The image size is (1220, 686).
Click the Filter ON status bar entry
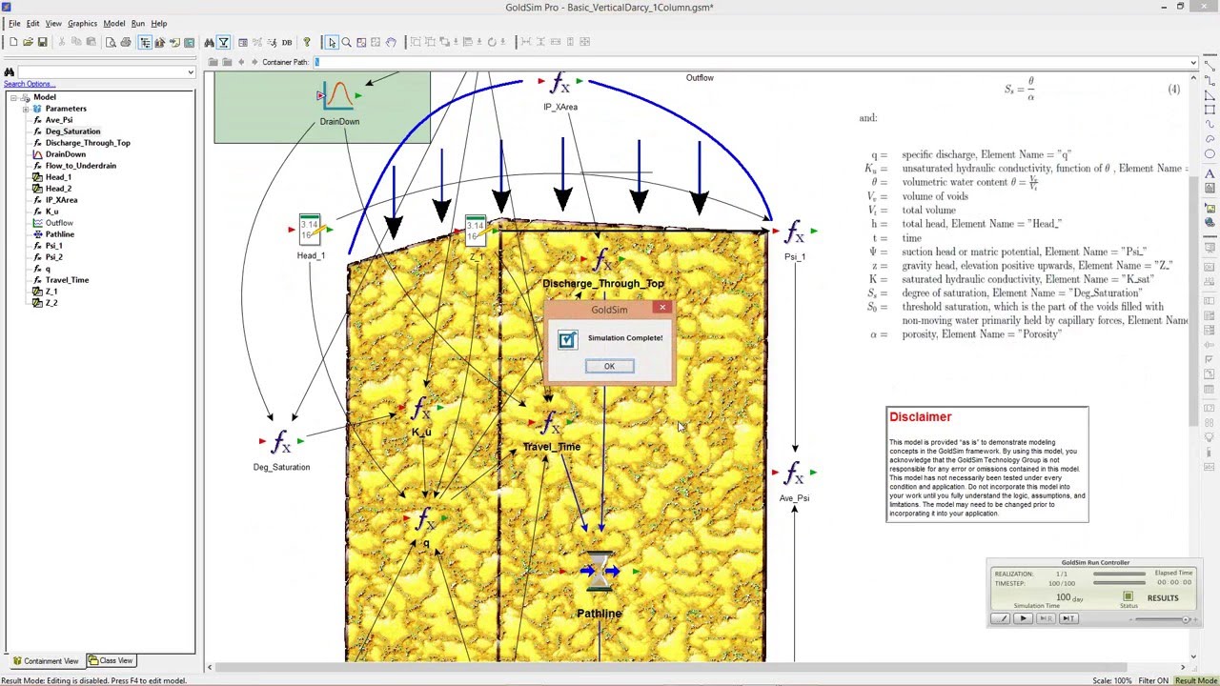tap(1153, 680)
